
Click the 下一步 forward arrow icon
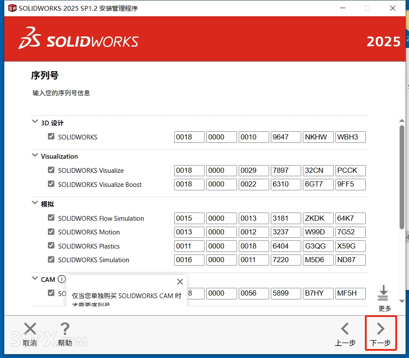click(x=380, y=329)
